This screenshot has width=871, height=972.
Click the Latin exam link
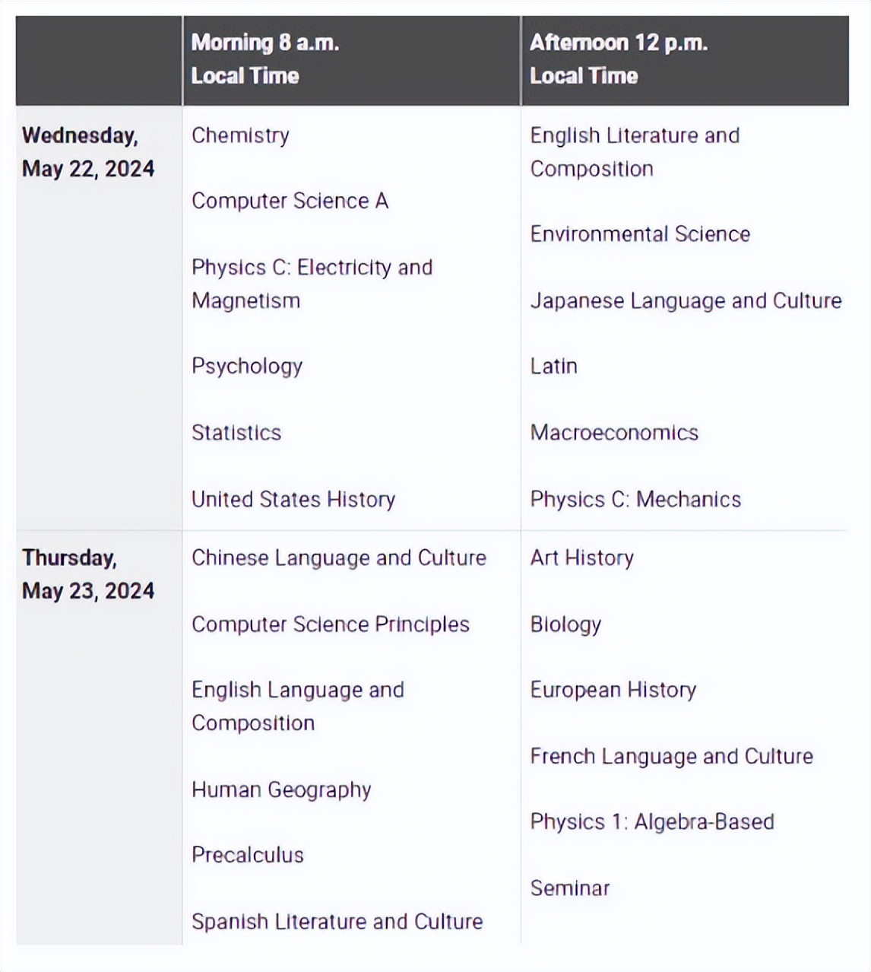pos(553,366)
